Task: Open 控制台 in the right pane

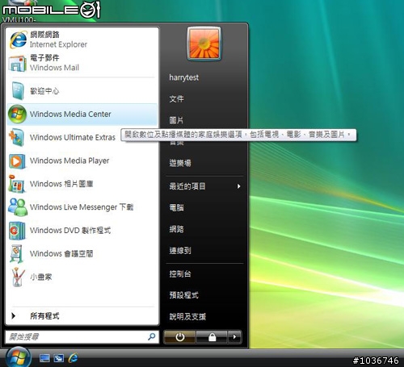Action: tap(180, 274)
